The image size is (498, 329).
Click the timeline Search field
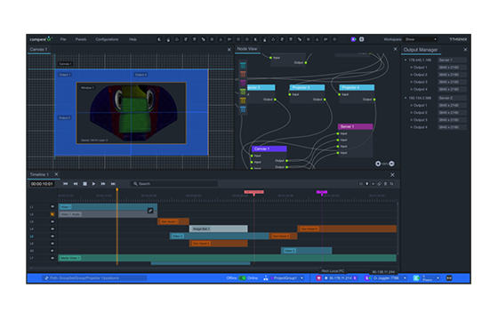point(174,184)
